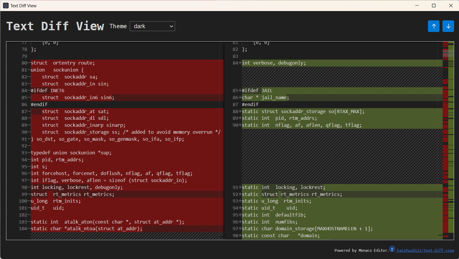Click the 'Theme' label
Image resolution: width=459 pixels, height=259 pixels.
pos(118,26)
